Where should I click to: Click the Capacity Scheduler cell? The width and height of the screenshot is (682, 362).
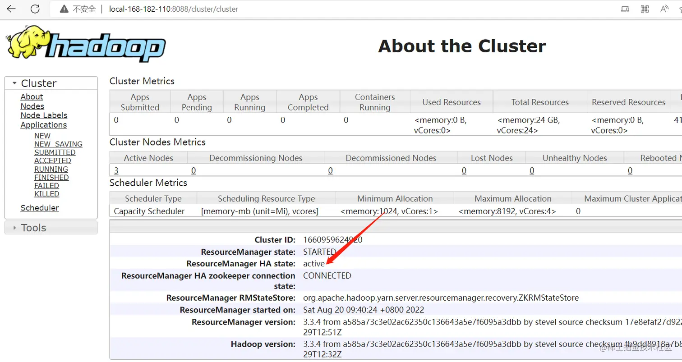pyautogui.click(x=149, y=211)
